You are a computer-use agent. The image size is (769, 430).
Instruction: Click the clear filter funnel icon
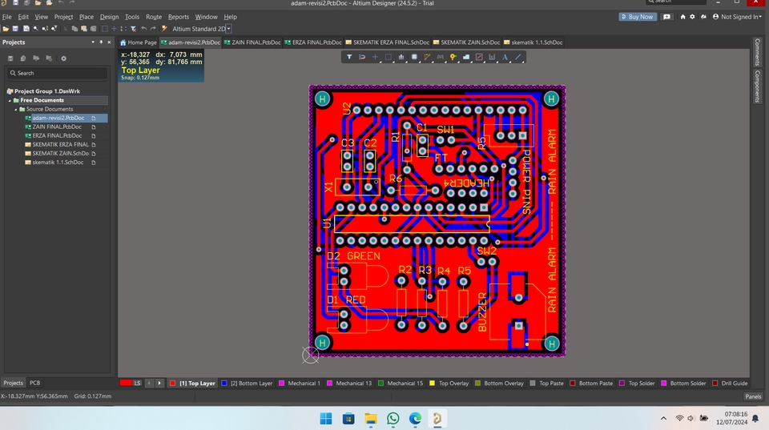coord(133,29)
